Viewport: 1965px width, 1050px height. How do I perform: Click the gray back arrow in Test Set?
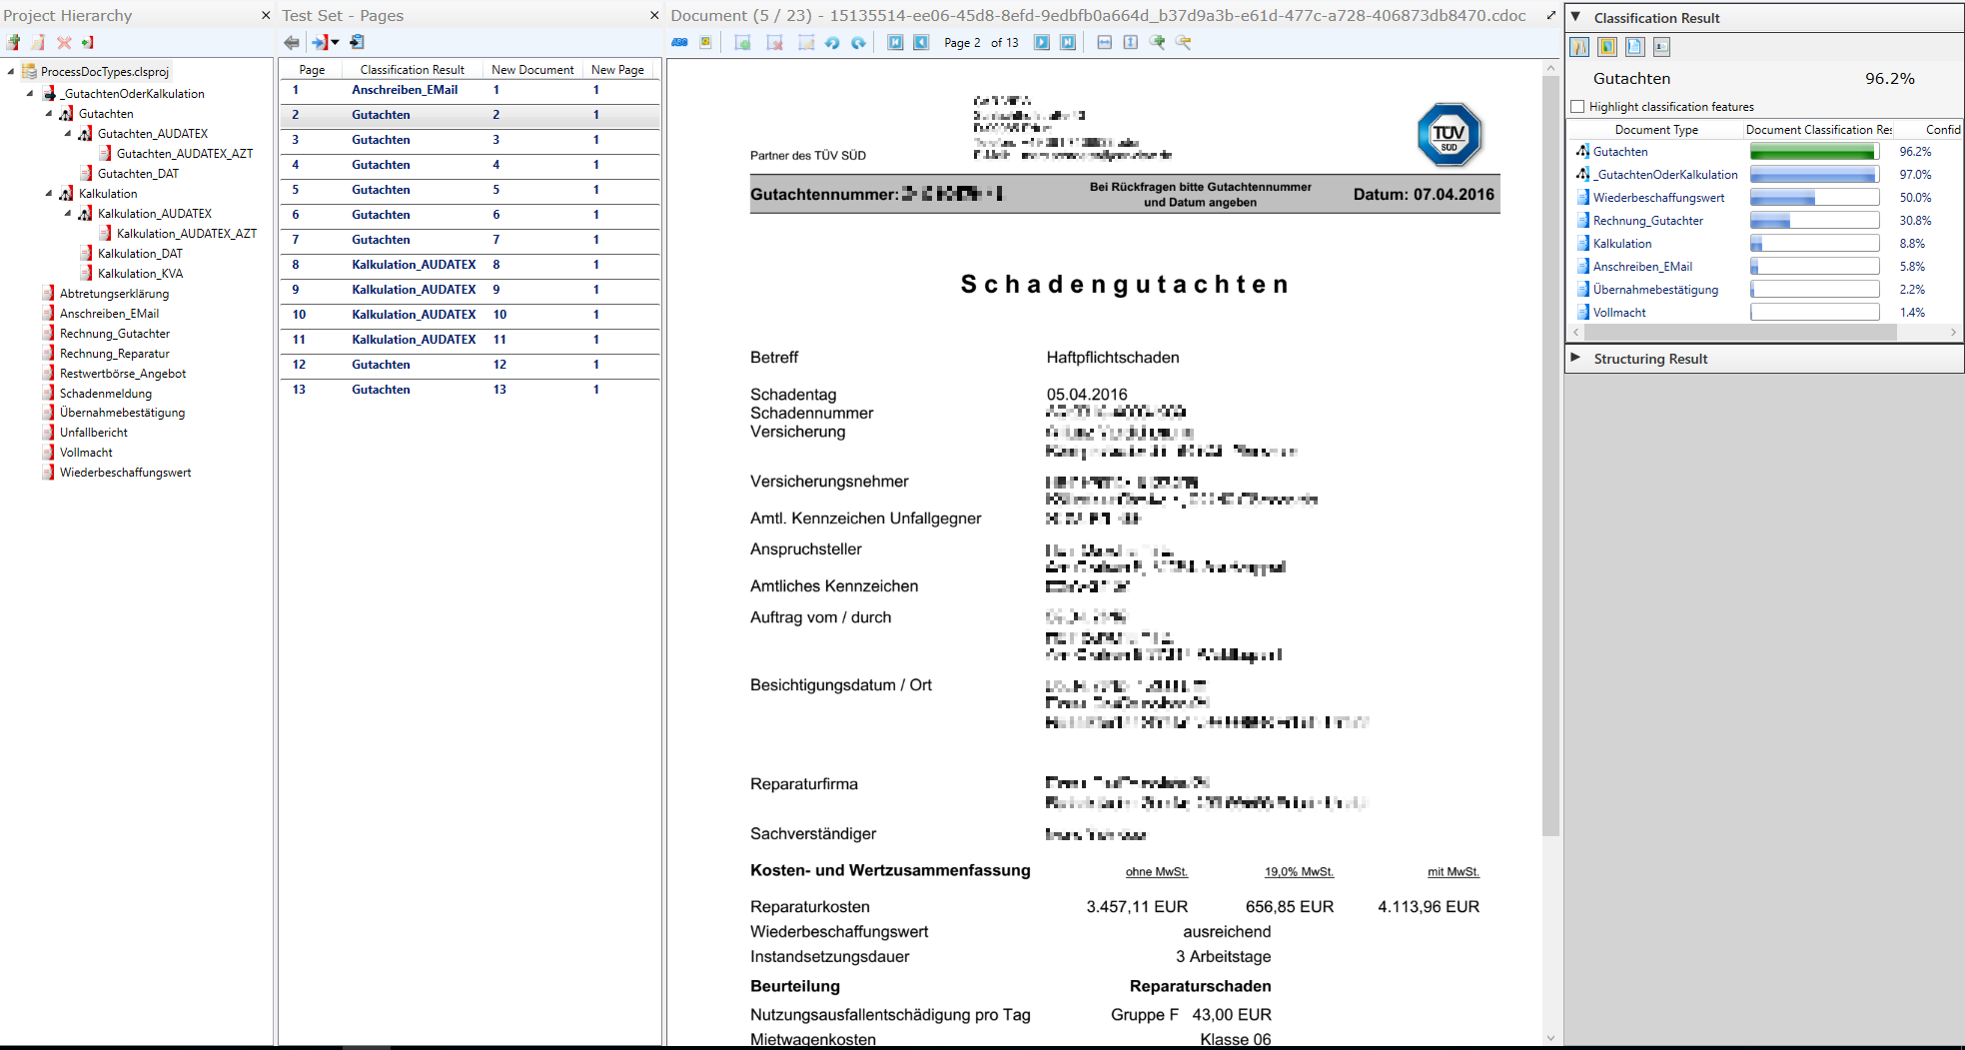[292, 42]
